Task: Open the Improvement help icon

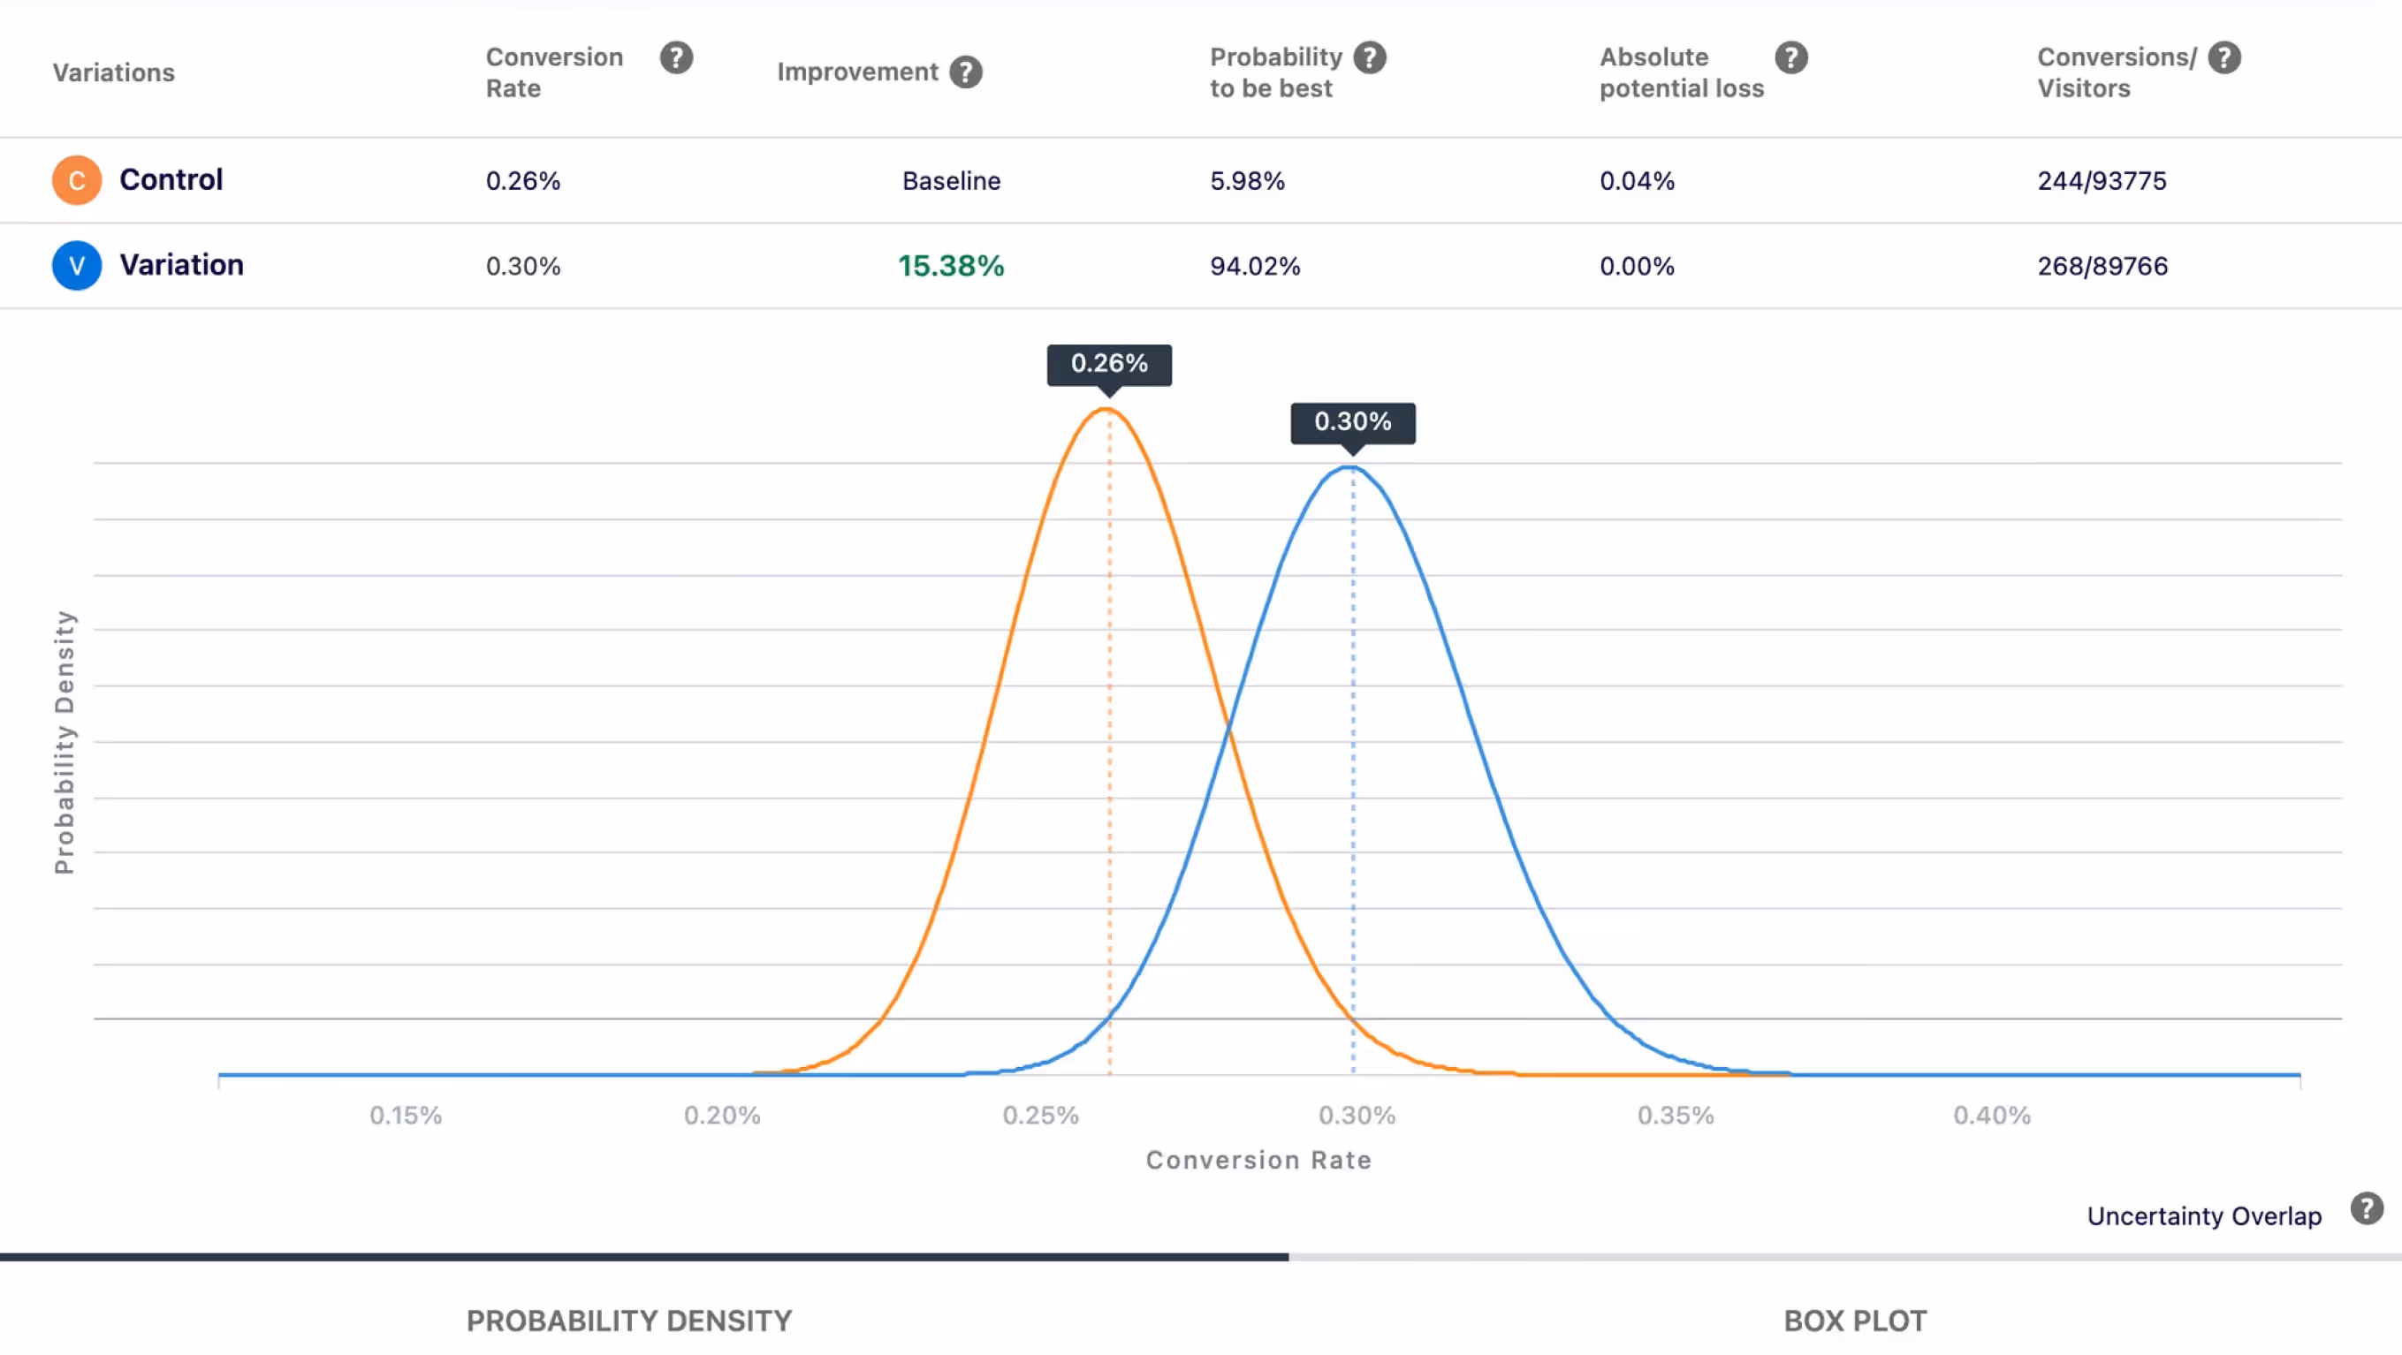Action: [x=967, y=71]
